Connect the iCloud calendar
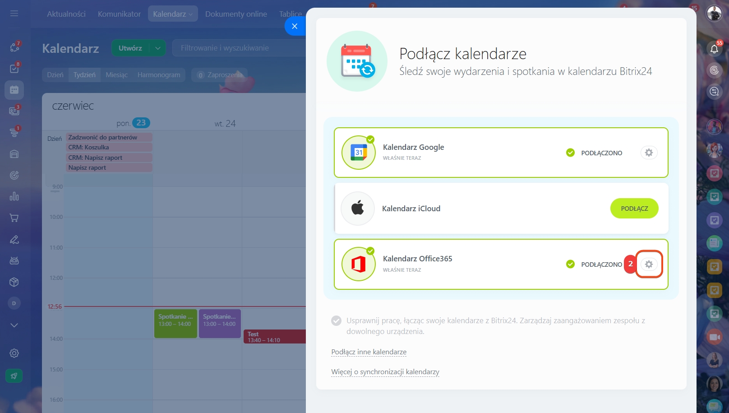The image size is (729, 413). pyautogui.click(x=634, y=209)
